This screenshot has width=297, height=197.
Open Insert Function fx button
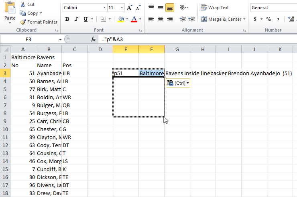point(93,39)
